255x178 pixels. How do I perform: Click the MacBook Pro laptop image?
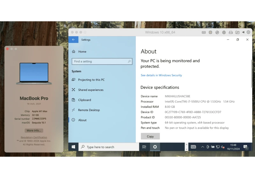point(34,74)
